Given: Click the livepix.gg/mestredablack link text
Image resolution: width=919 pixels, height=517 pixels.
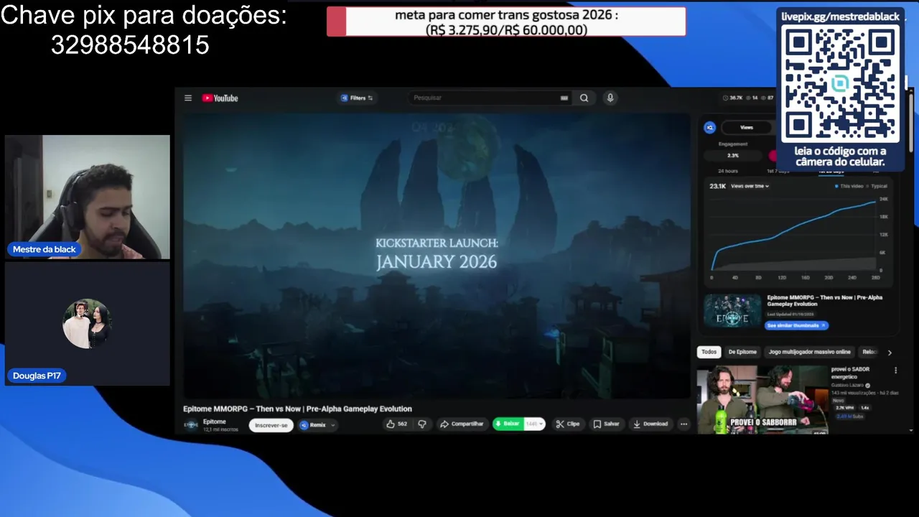Looking at the screenshot, I should 840,17.
